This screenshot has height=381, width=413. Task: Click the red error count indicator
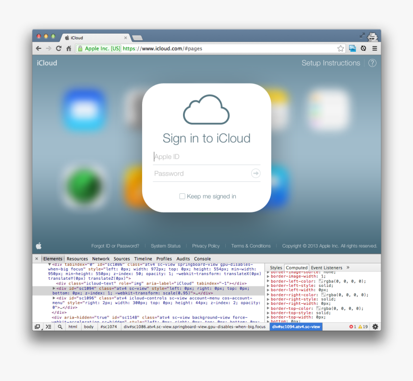(352, 327)
